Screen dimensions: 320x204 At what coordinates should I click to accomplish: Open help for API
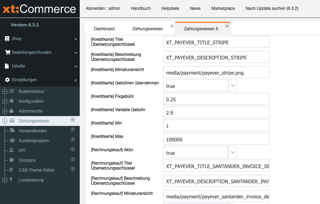(73, 149)
